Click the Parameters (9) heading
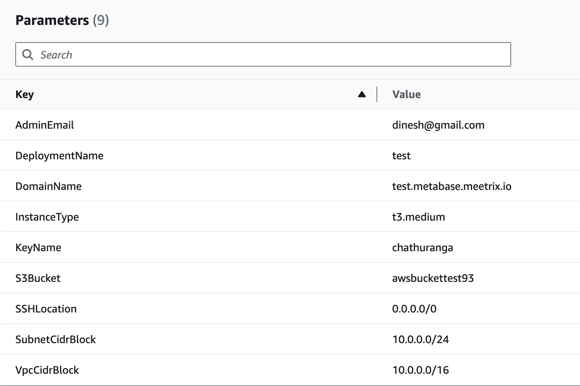 click(62, 20)
